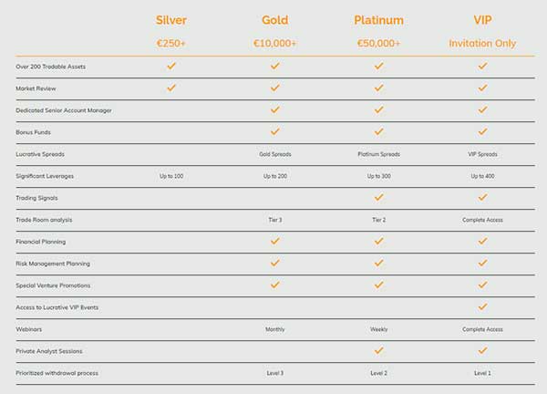Click VIP checkmark for Access to Lucrative VIP Events
547x394 pixels.
click(x=483, y=307)
